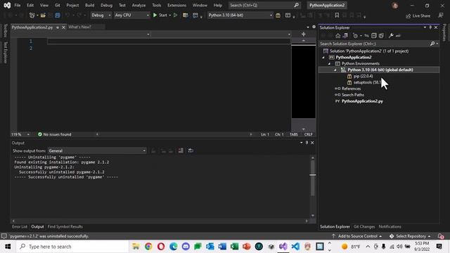The height and width of the screenshot is (253, 450).
Task: Click the New Project toolbar icon
Action: 32,15
